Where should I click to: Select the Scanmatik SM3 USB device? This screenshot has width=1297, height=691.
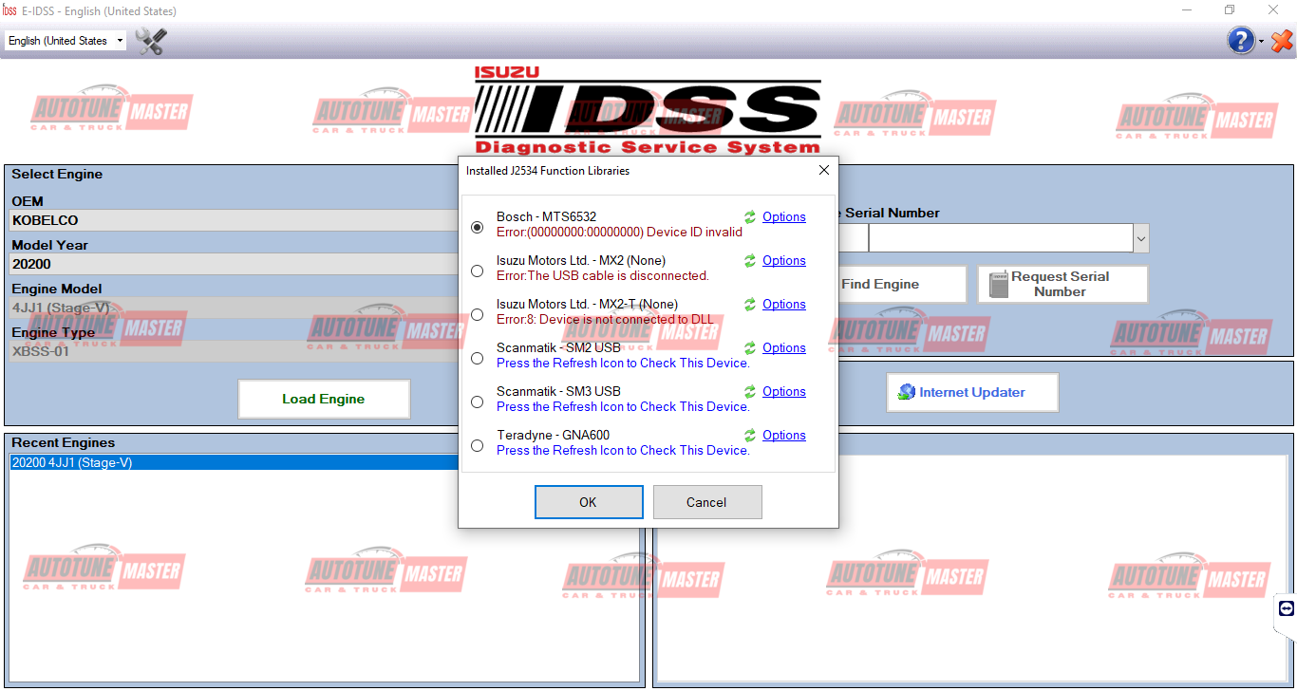(477, 402)
